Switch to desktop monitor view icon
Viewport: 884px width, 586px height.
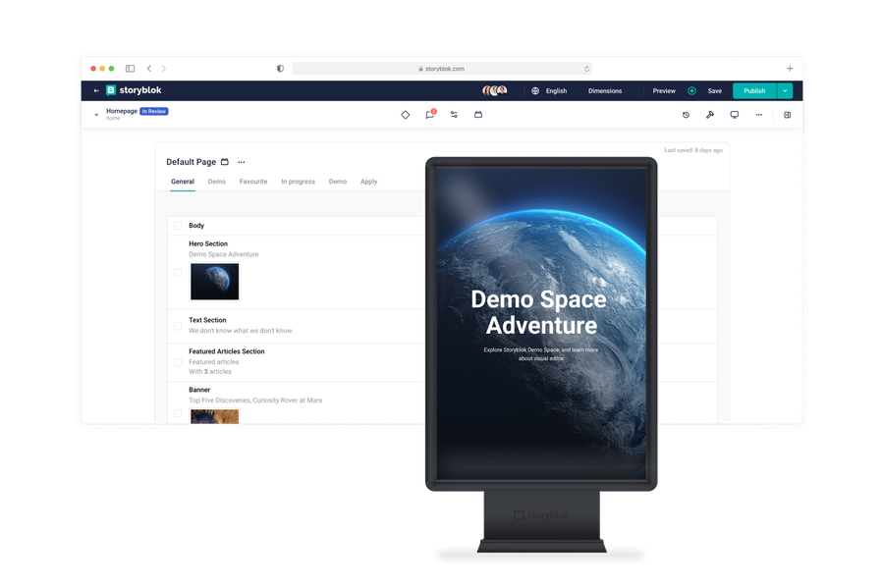point(734,115)
